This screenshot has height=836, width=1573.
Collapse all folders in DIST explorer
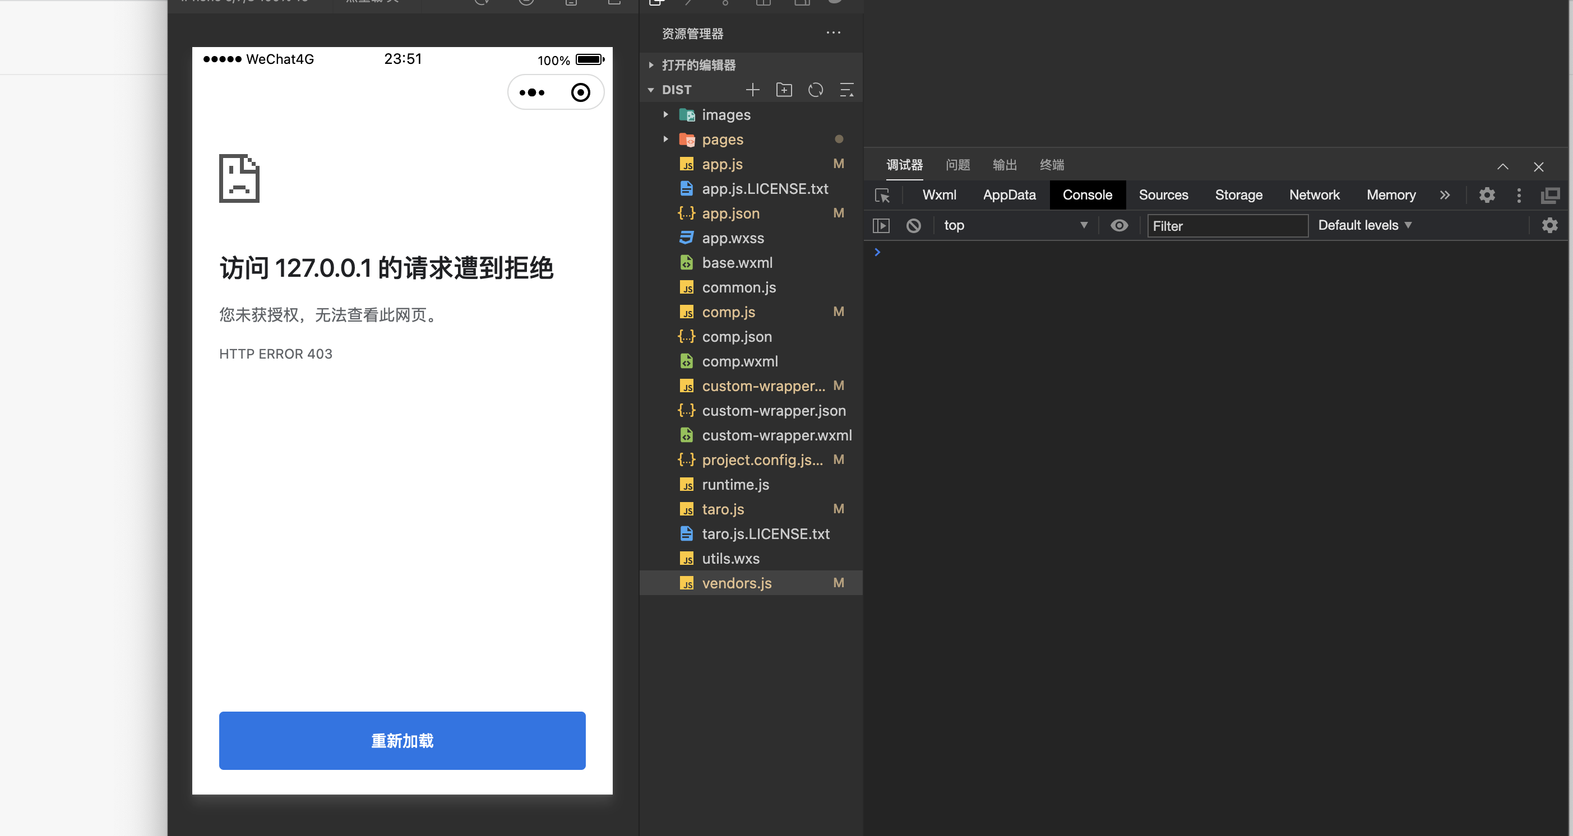tap(847, 90)
